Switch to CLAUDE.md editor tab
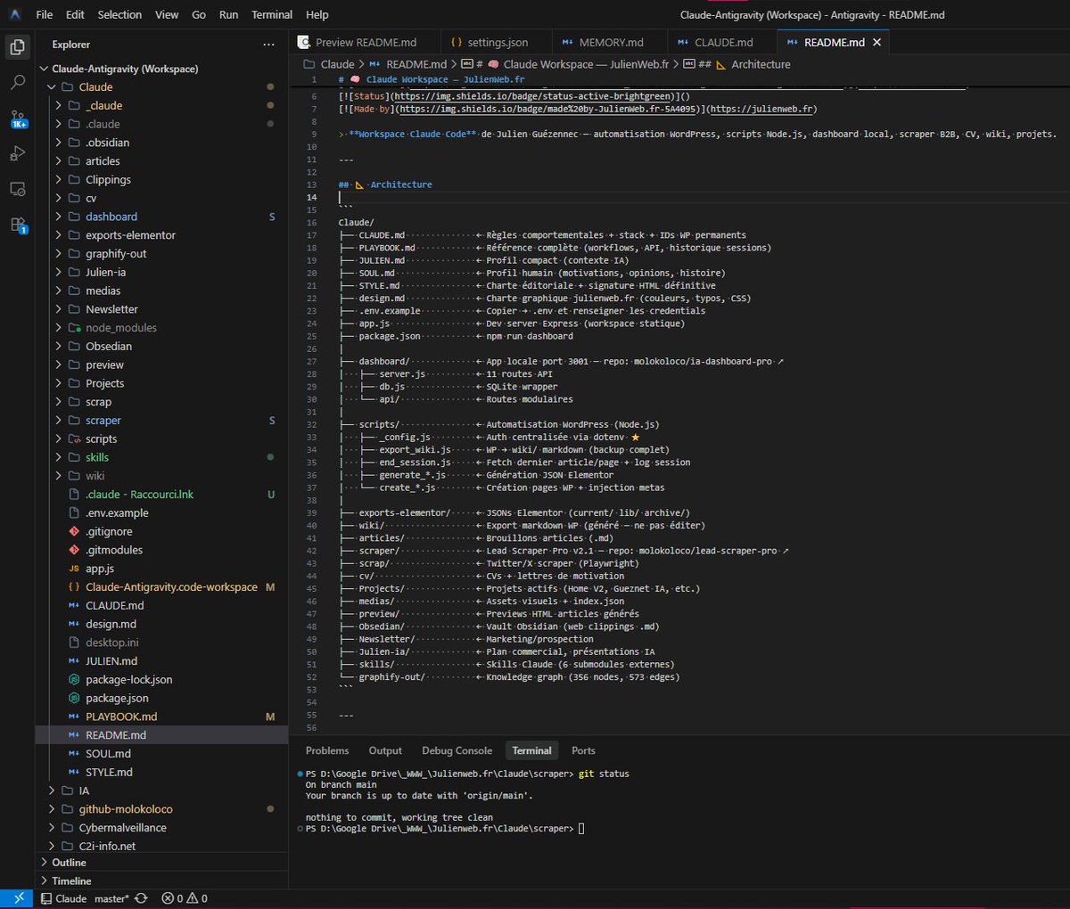The image size is (1070, 909). [x=723, y=42]
